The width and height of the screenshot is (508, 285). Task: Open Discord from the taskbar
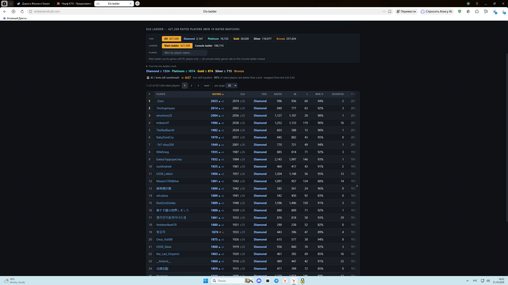coord(259,281)
